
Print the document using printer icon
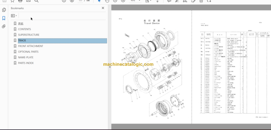(20, 1)
